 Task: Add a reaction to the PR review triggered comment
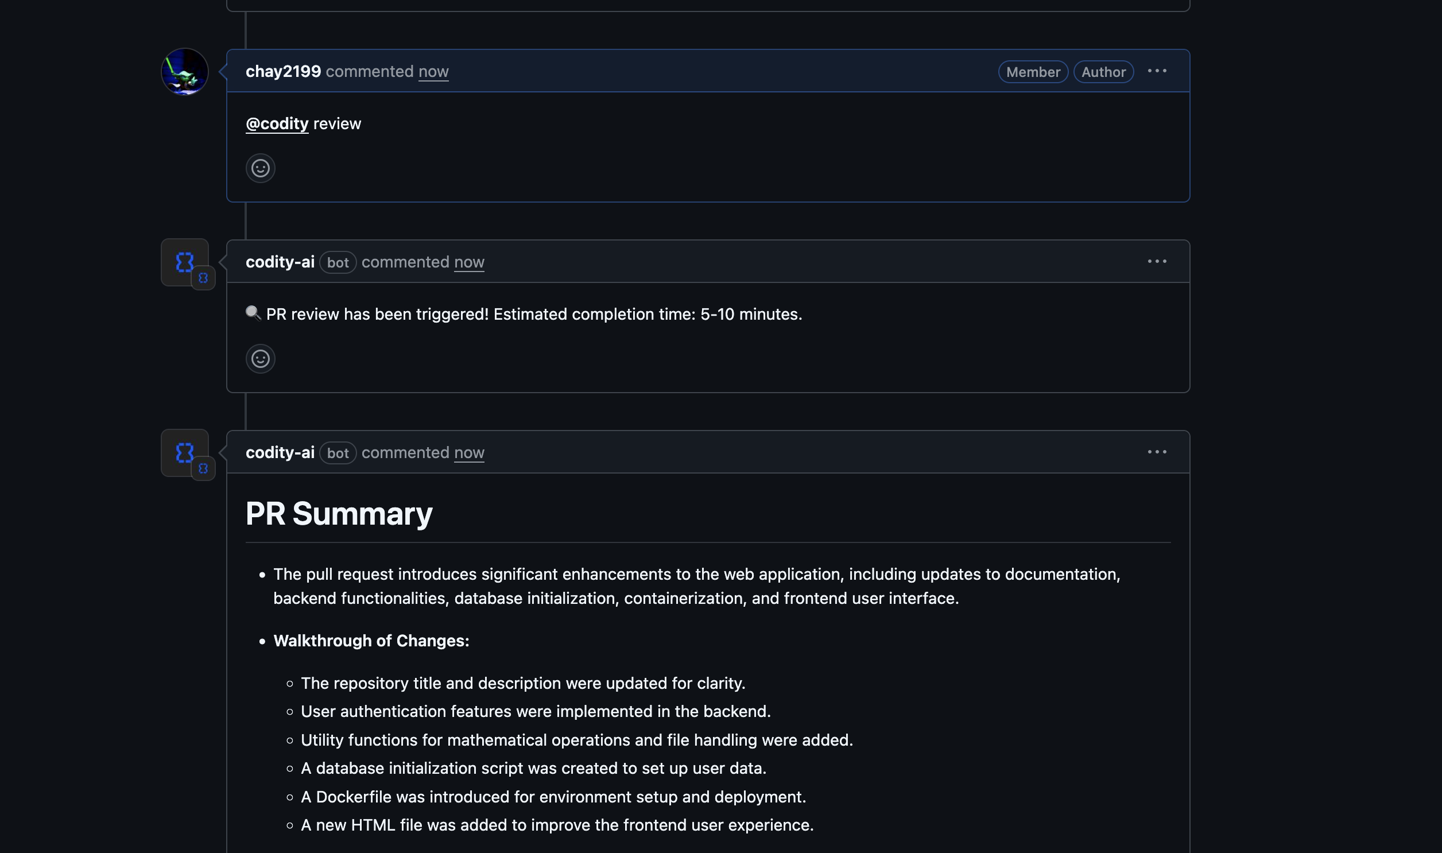point(261,359)
